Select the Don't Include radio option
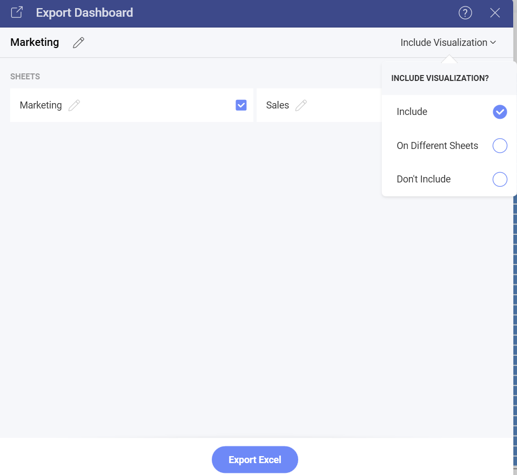Image resolution: width=517 pixels, height=475 pixels. click(x=500, y=179)
